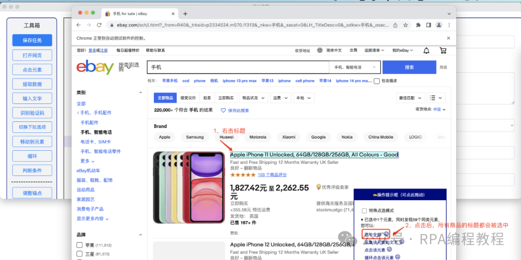
Task: Toggle Chrome side panel icon
Action: pos(429,25)
